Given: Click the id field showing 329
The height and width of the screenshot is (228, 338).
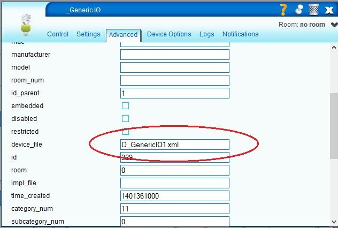Looking at the screenshot, I should (x=175, y=157).
